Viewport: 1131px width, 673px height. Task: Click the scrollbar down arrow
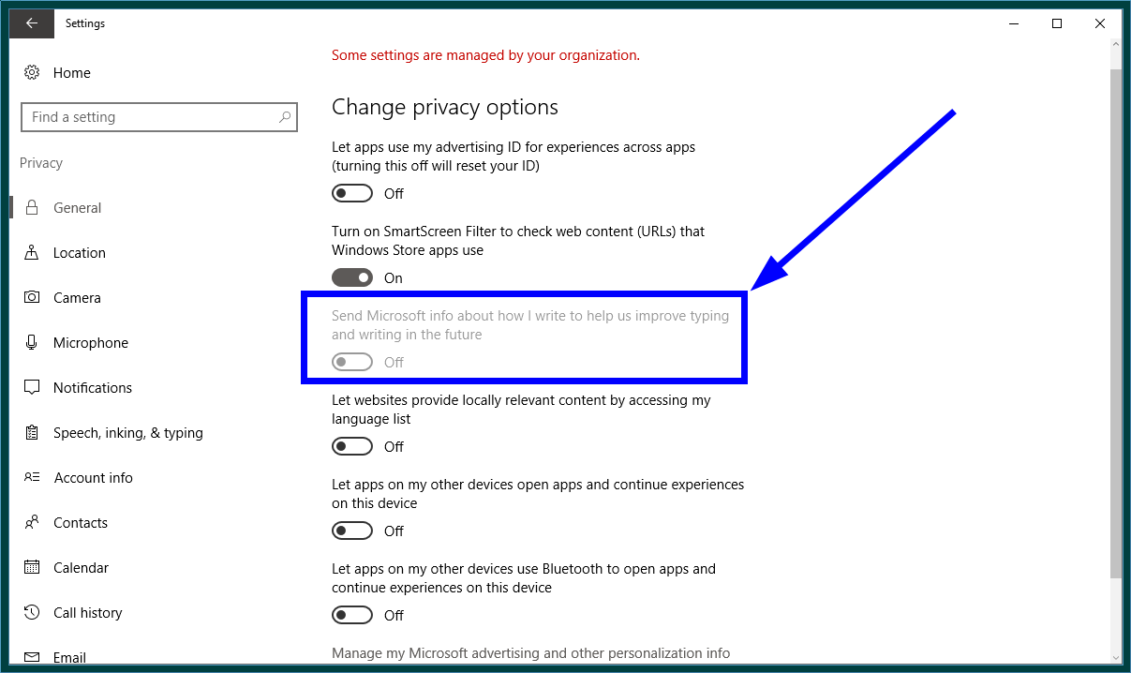point(1115,657)
